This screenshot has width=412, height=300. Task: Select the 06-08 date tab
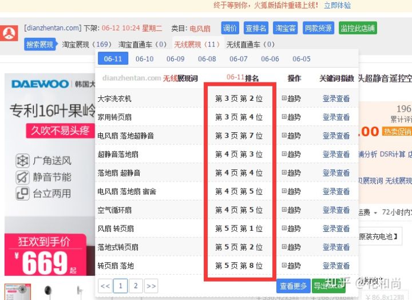[207, 58]
